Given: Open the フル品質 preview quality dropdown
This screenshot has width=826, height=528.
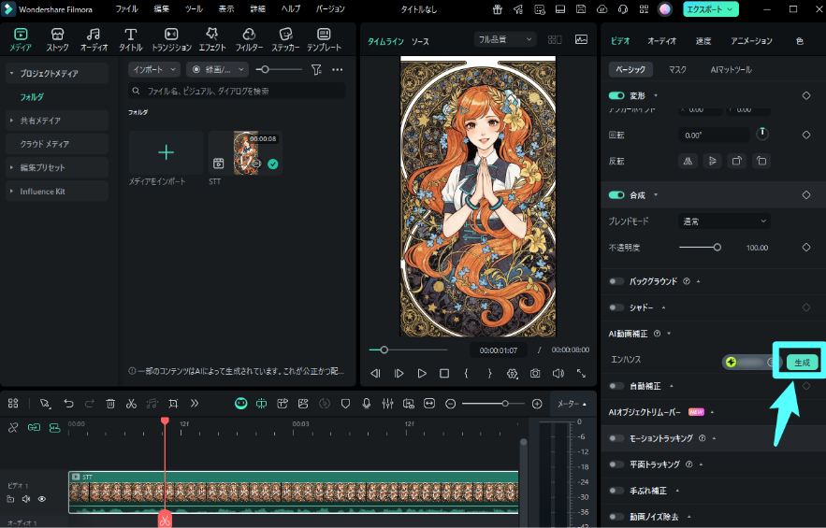Looking at the screenshot, I should [504, 40].
